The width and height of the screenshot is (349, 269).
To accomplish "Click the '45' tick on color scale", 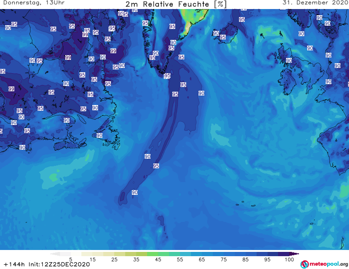I will tap(158, 259).
